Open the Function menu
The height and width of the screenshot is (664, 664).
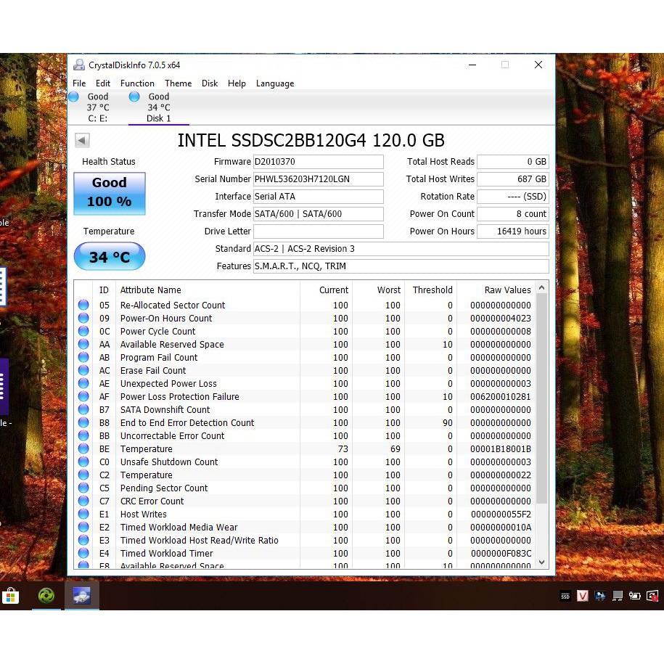point(137,83)
